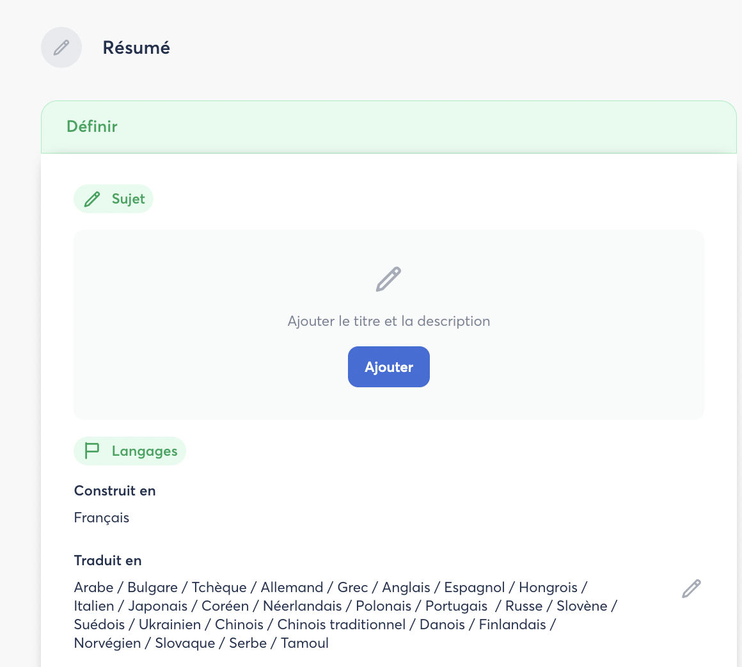Click Arabe in the translated languages list
Screen dimensions: 742x667
pyautogui.click(x=93, y=588)
